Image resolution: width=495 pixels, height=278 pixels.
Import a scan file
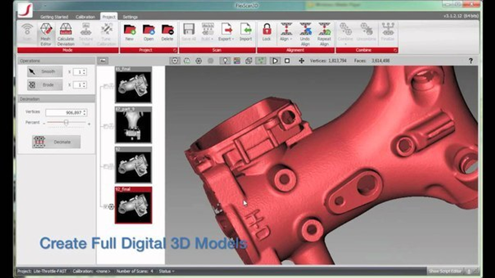246,33
